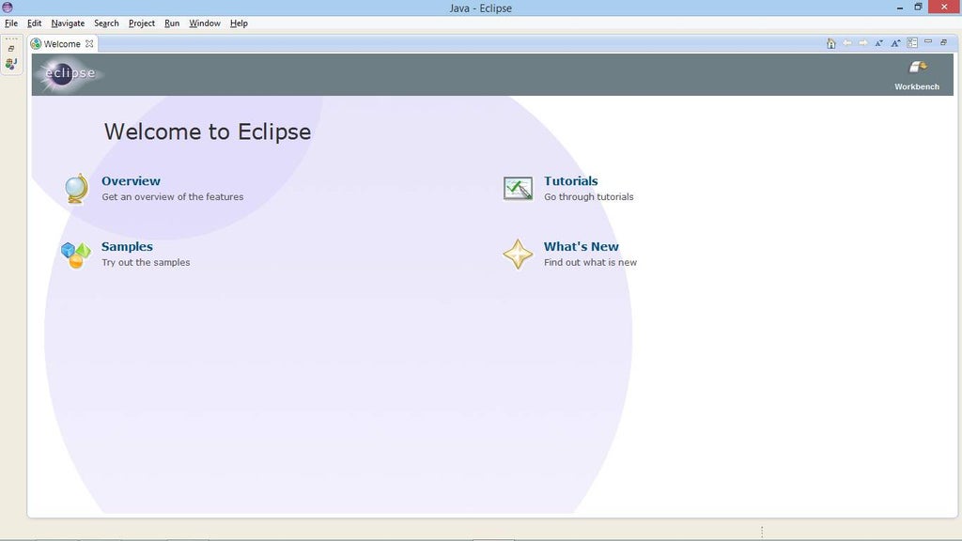The width and height of the screenshot is (962, 541).
Task: Click the Samples shapes icon
Action: click(x=75, y=255)
